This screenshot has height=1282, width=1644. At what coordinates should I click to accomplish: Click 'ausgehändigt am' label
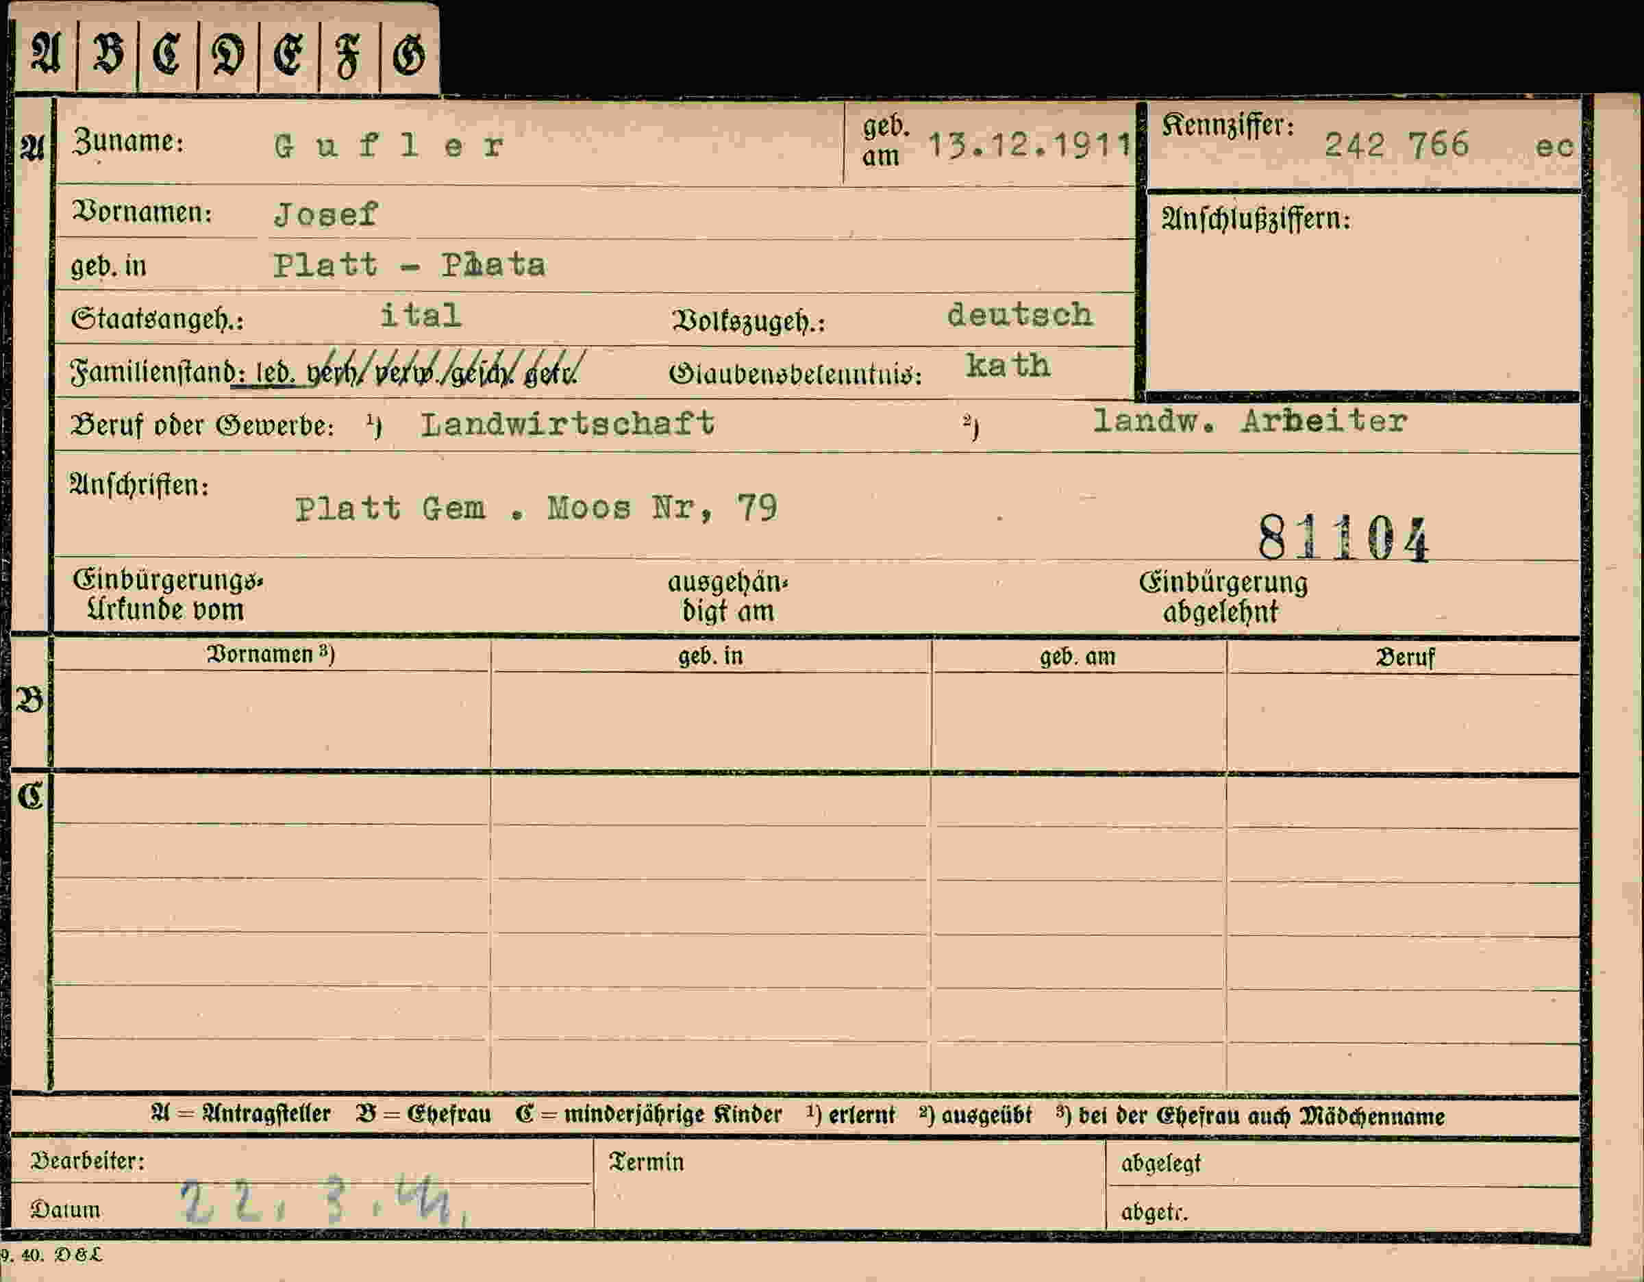(x=727, y=597)
